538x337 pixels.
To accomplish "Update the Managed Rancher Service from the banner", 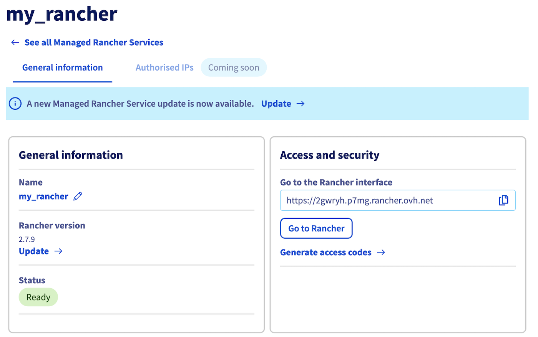I will coord(276,103).
